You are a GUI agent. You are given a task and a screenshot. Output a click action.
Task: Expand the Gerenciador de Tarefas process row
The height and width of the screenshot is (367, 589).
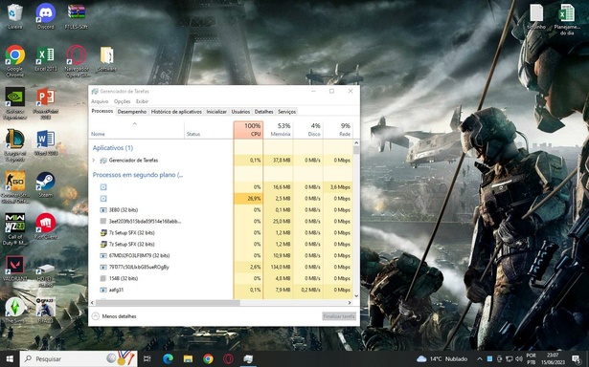point(94,160)
